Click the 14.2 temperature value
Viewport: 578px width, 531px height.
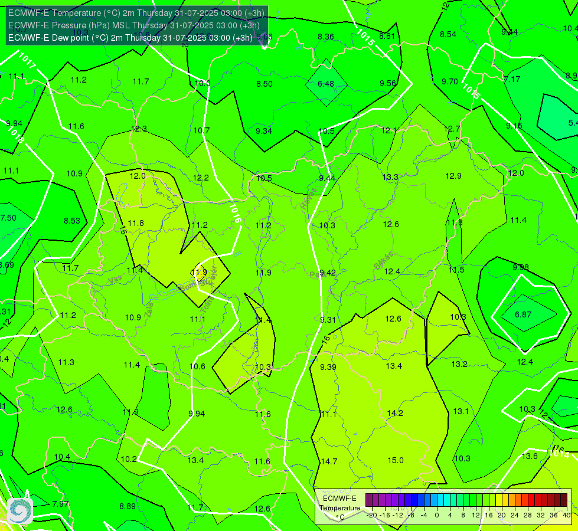click(x=395, y=413)
